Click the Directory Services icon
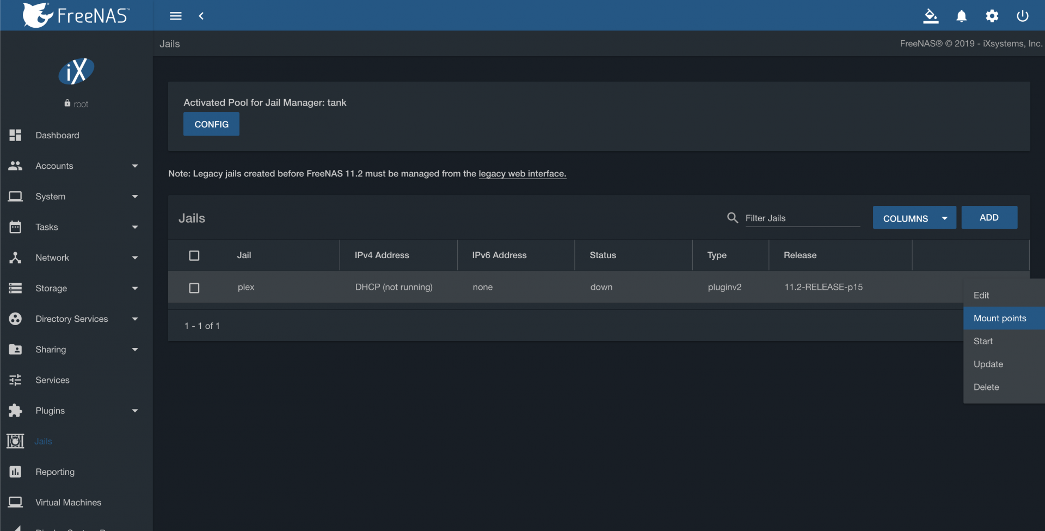1045x531 pixels. click(x=15, y=319)
